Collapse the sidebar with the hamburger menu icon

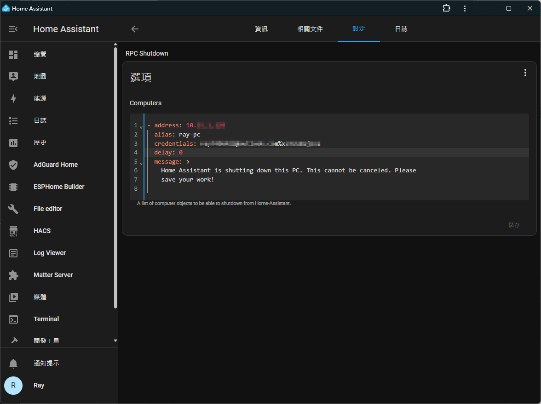[13, 29]
